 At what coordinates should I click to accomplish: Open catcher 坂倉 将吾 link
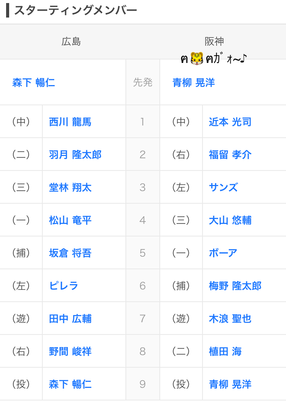click(70, 253)
